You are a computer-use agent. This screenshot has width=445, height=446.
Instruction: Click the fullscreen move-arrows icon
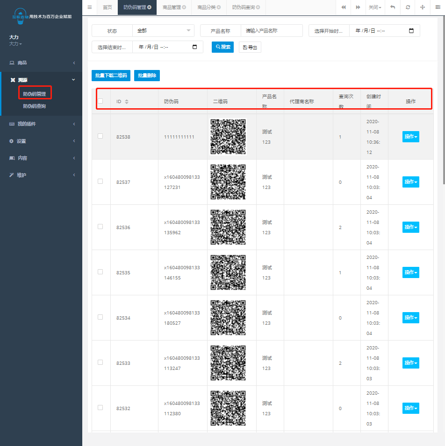(x=423, y=7)
